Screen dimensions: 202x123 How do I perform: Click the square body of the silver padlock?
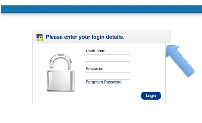(61, 81)
